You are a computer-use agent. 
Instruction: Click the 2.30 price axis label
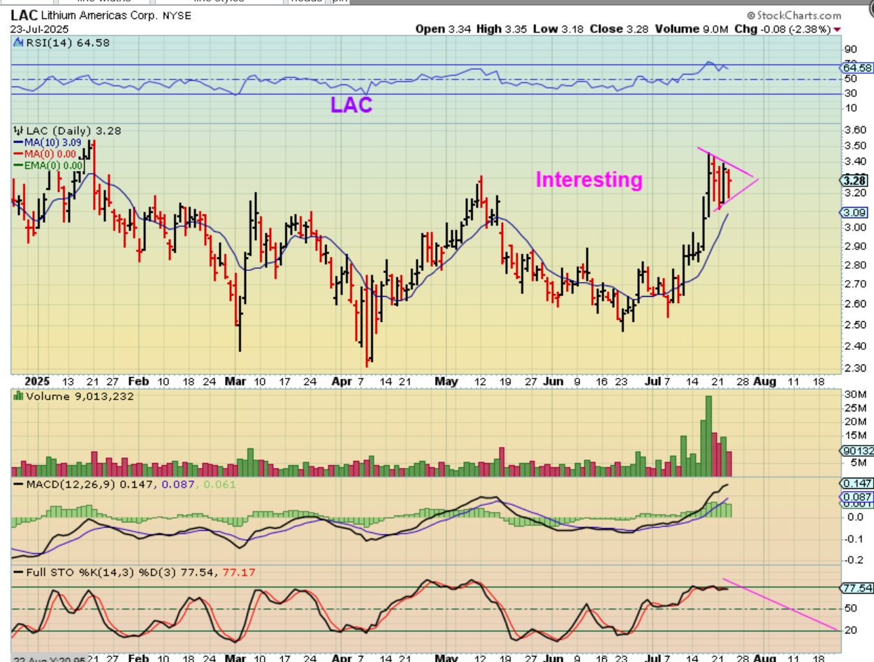[854, 368]
